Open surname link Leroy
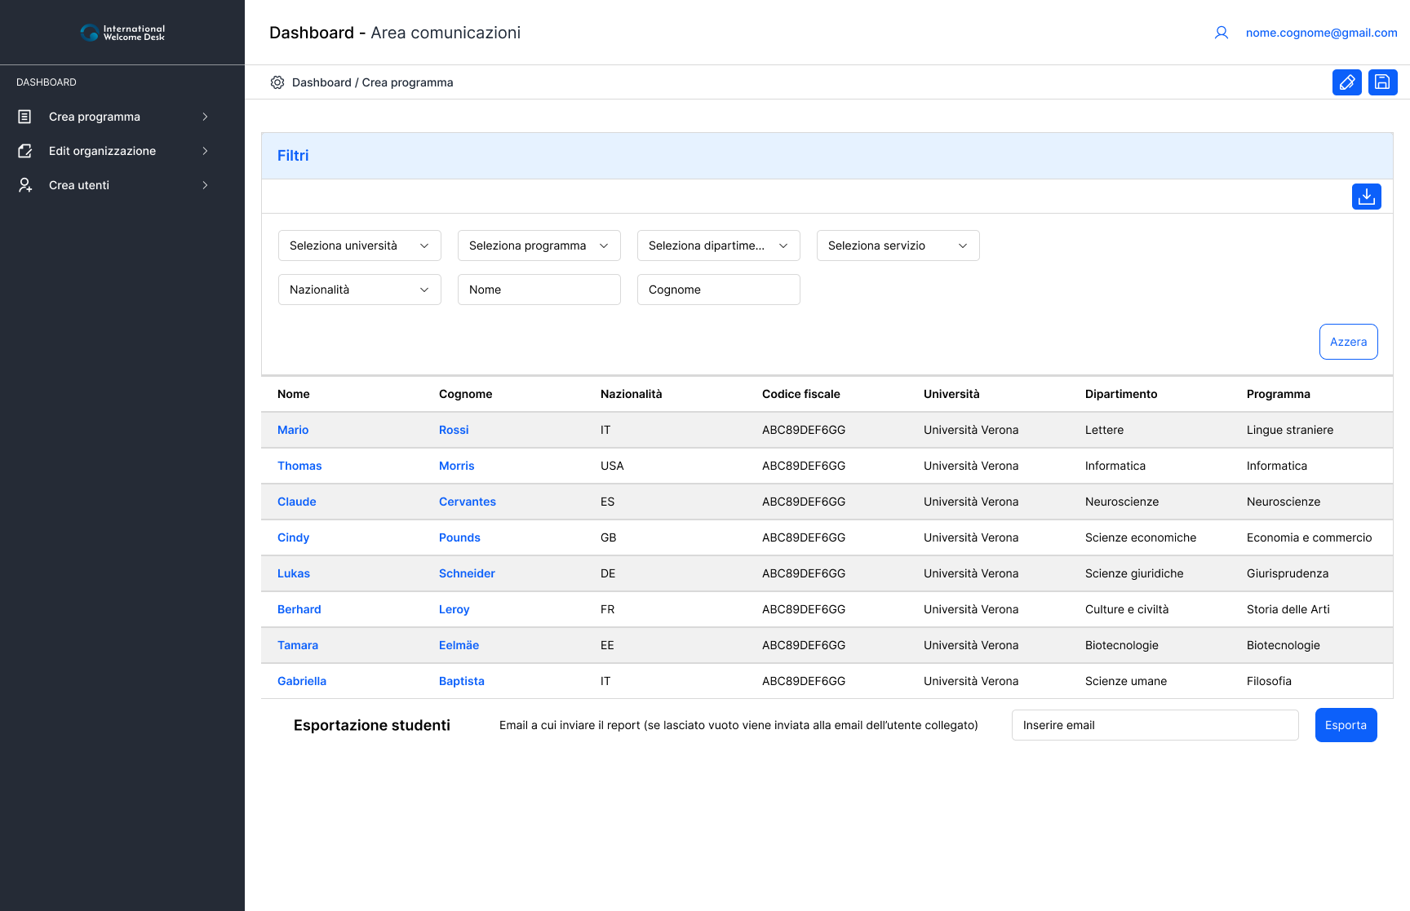Image resolution: width=1410 pixels, height=911 pixels. click(x=454, y=609)
